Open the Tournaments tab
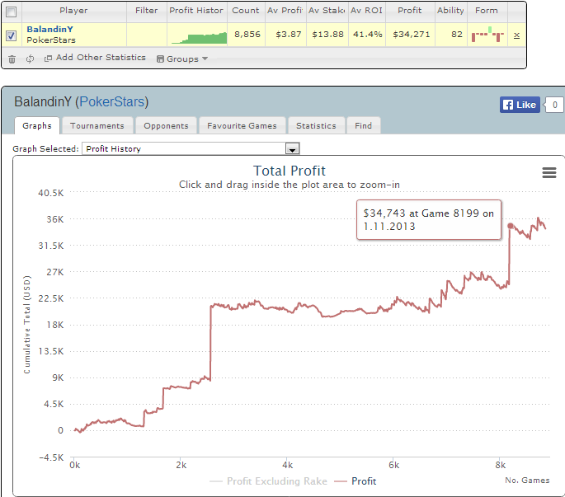The image size is (565, 497). [97, 125]
